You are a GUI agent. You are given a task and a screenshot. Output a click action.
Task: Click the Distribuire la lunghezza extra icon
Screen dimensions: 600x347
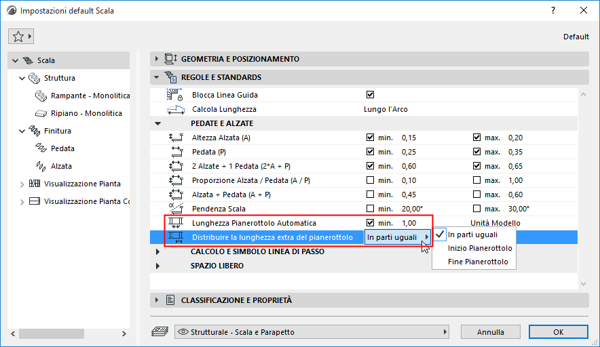pos(176,237)
